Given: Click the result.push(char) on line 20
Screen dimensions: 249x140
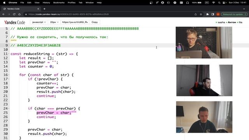Looking at the screenshot, I should point(56,92).
